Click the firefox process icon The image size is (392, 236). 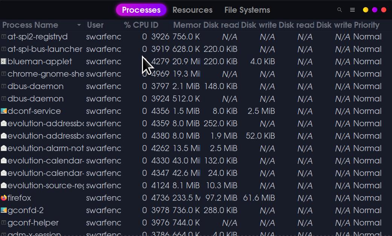[4, 198]
